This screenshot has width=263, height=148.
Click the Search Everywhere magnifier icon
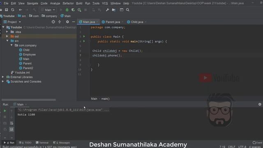128,10
